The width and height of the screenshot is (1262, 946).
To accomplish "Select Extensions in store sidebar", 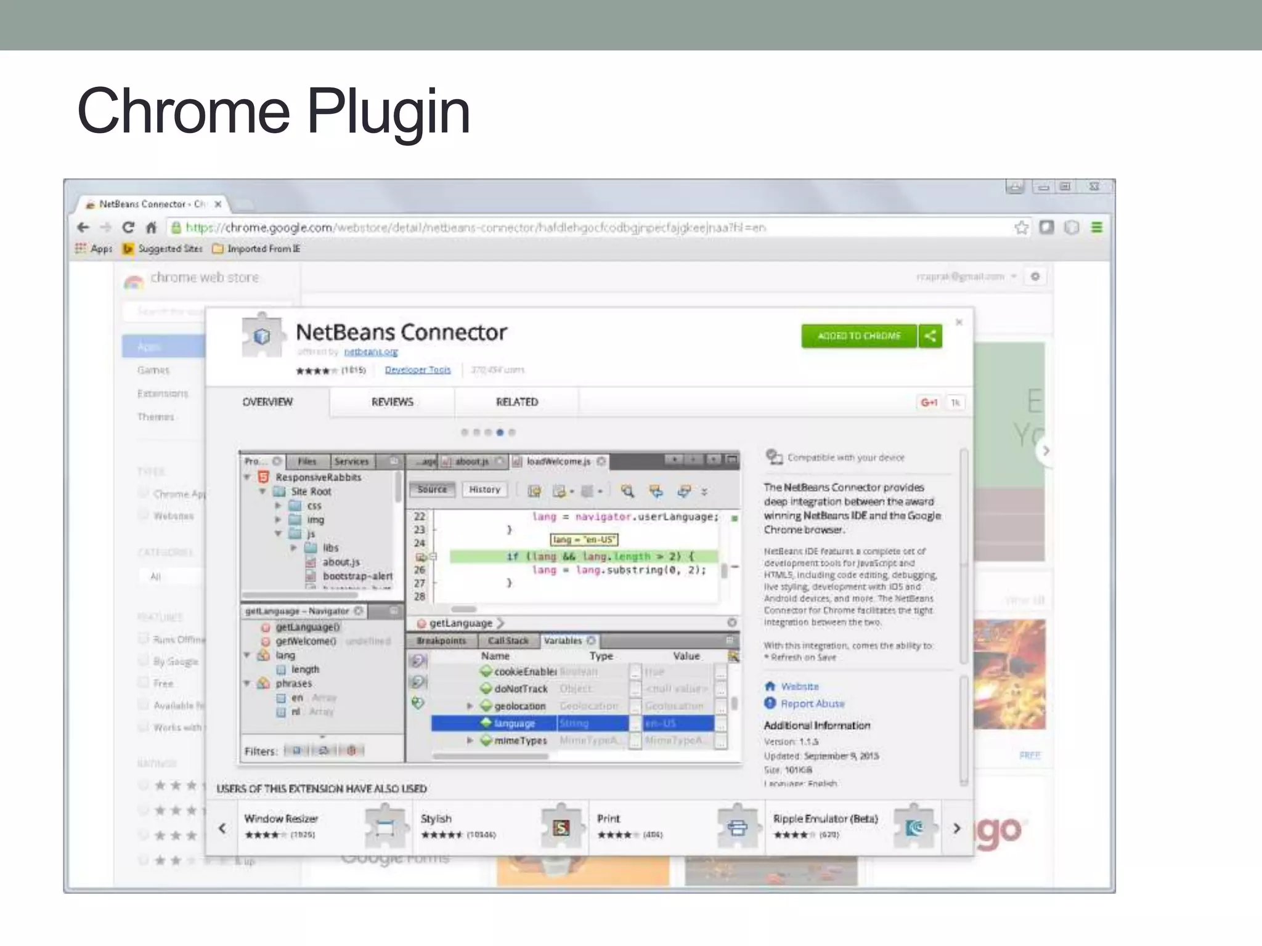I will pyautogui.click(x=163, y=393).
